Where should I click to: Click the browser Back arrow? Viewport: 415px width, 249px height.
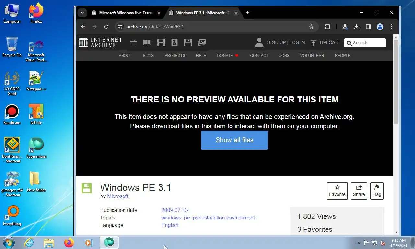[x=83, y=27]
